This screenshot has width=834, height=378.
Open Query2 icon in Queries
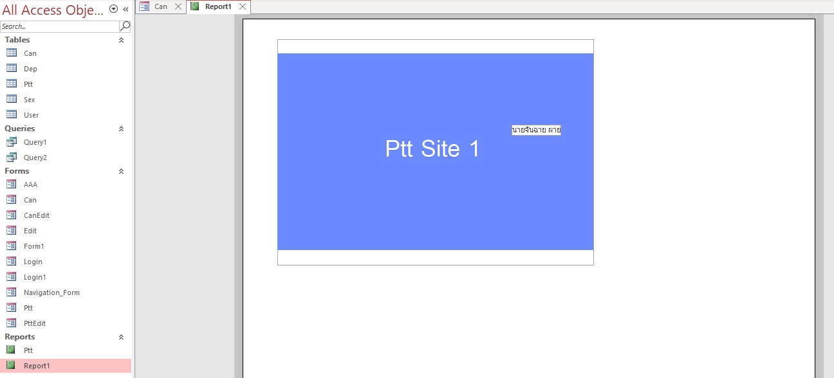11,157
